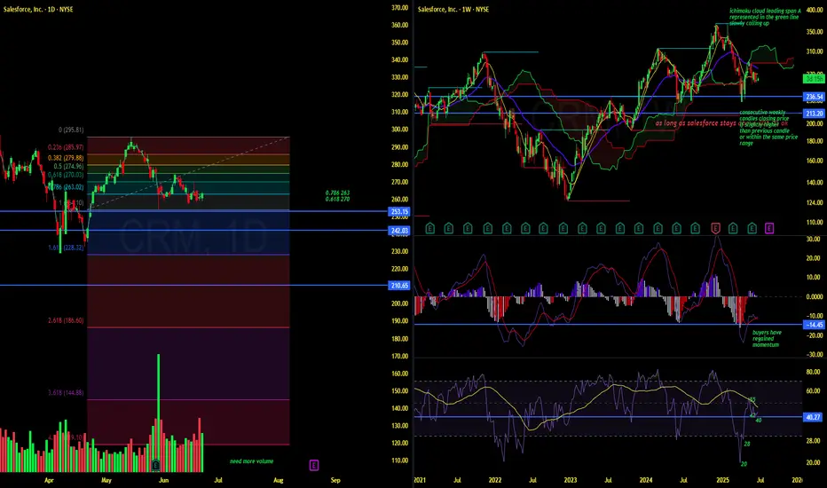Select the Fibonacci 1.618 (228.32) level label

pyautogui.click(x=66, y=248)
